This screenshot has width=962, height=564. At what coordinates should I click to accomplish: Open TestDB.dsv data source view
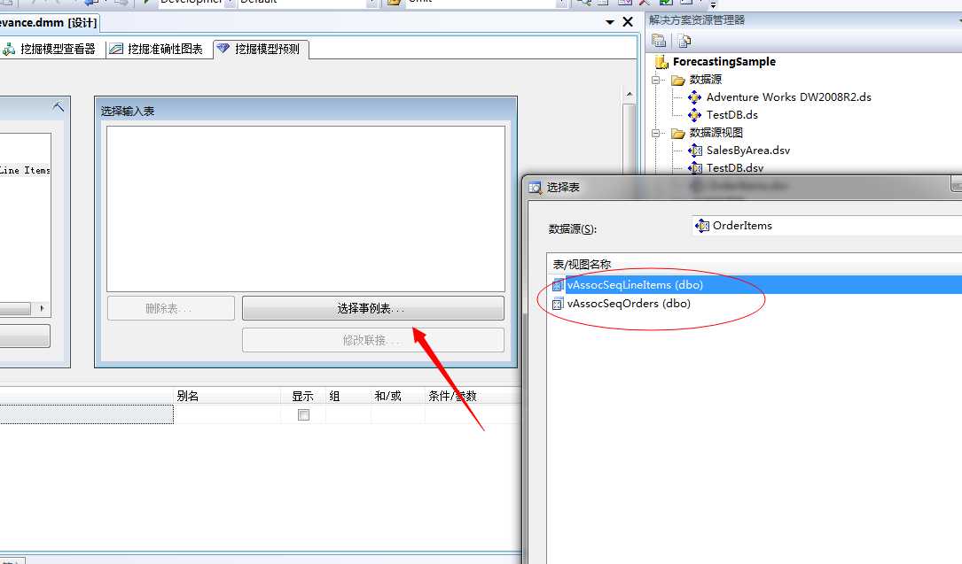[735, 168]
